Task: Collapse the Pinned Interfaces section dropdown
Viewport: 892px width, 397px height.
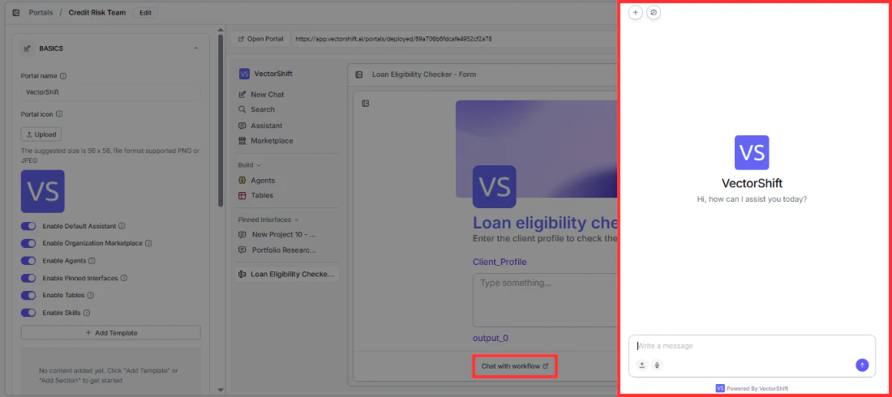Action: click(x=268, y=220)
